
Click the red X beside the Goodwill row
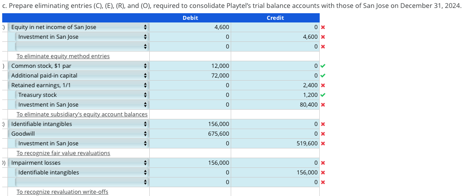pos(323,134)
